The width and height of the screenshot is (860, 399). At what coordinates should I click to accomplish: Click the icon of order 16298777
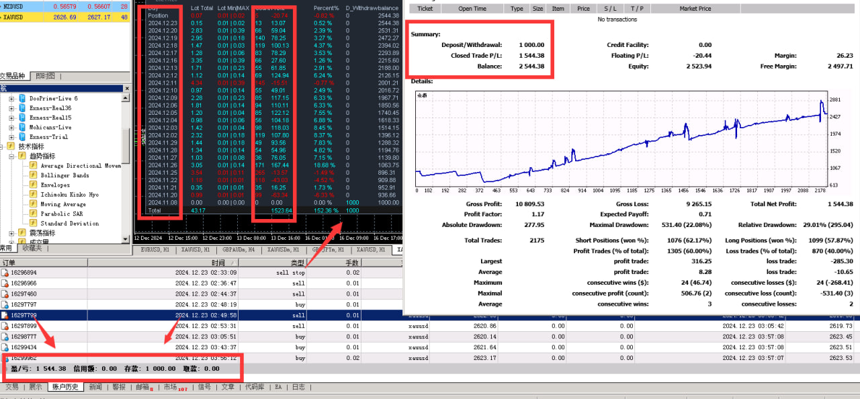pos(5,337)
